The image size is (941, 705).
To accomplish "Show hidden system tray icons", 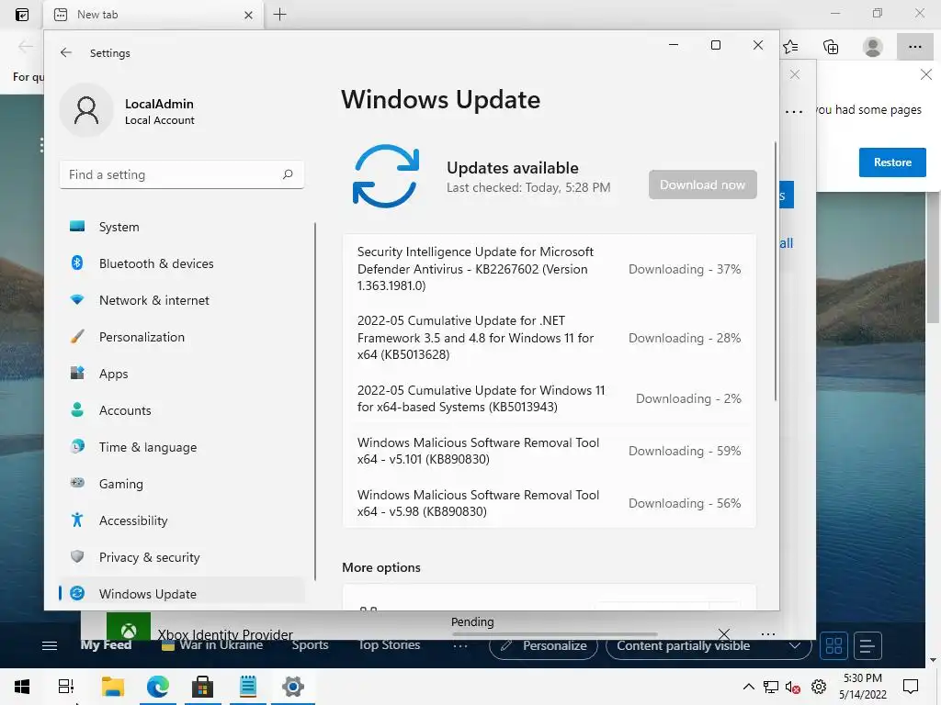I will coord(748,687).
